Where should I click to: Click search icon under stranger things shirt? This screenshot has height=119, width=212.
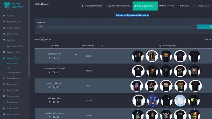coord(54,87)
